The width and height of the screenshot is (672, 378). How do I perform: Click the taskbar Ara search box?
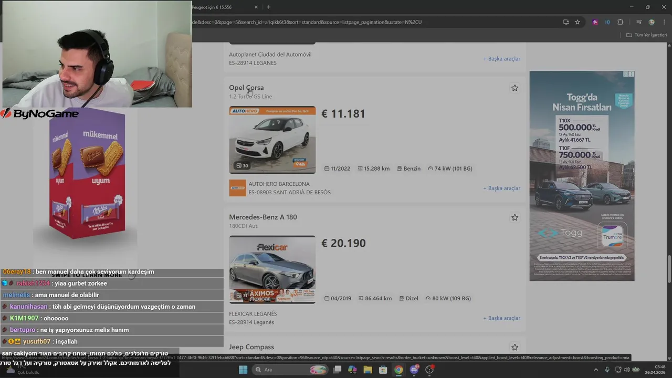coord(290,370)
